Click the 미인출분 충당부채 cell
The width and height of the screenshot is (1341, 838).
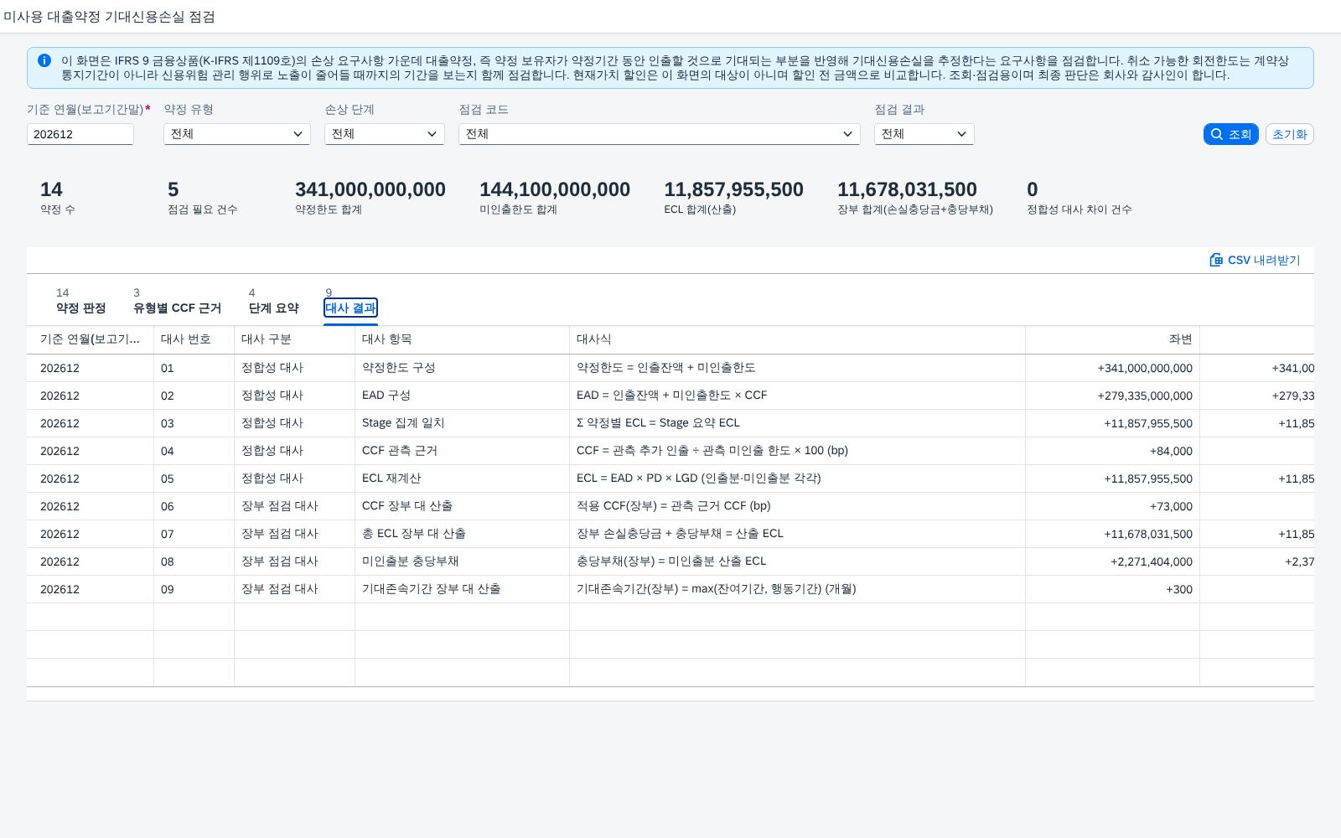click(462, 561)
